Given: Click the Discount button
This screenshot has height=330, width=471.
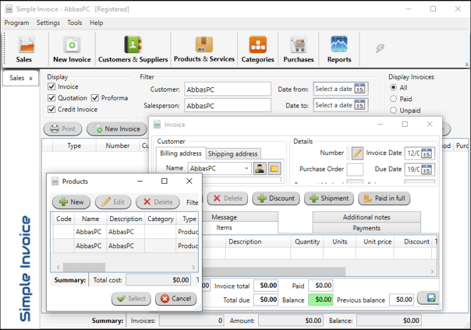Looking at the screenshot, I should 276,199.
